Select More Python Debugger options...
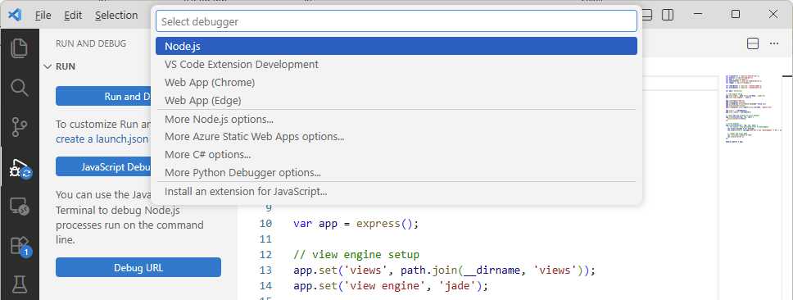 pos(396,172)
